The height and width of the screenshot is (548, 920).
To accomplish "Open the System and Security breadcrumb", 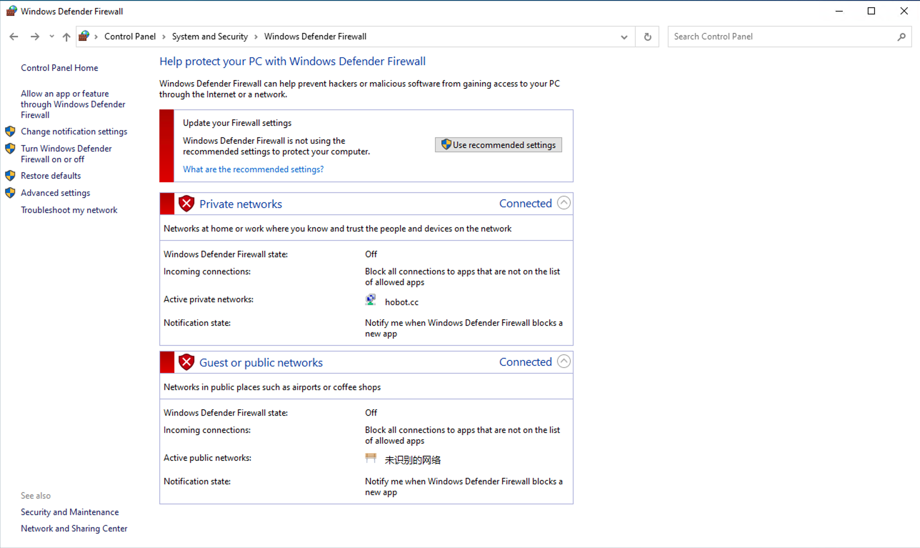I will (x=210, y=36).
